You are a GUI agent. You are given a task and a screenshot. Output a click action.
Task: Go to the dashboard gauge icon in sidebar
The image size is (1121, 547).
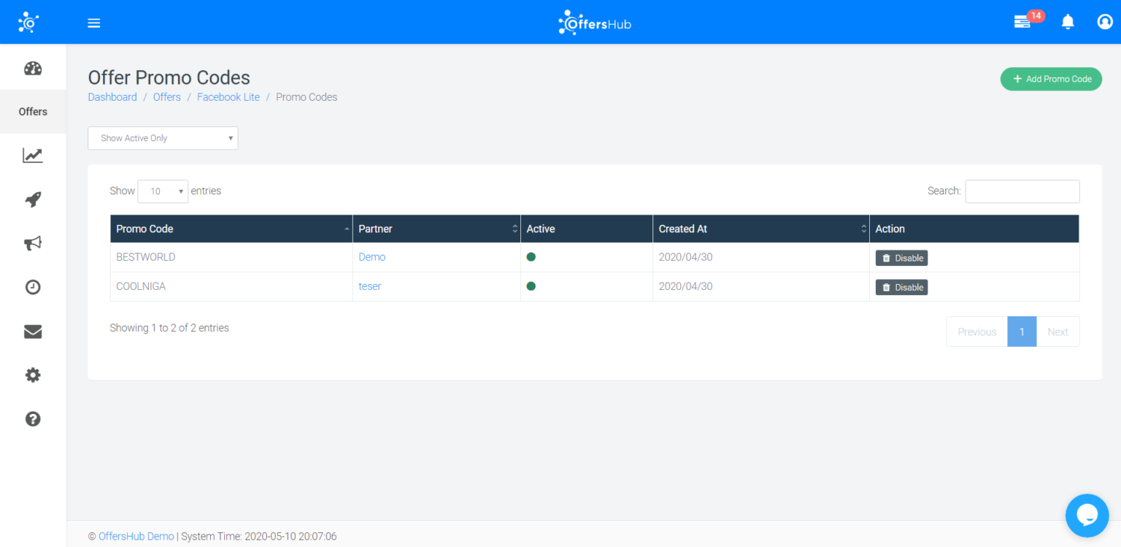[x=33, y=69]
